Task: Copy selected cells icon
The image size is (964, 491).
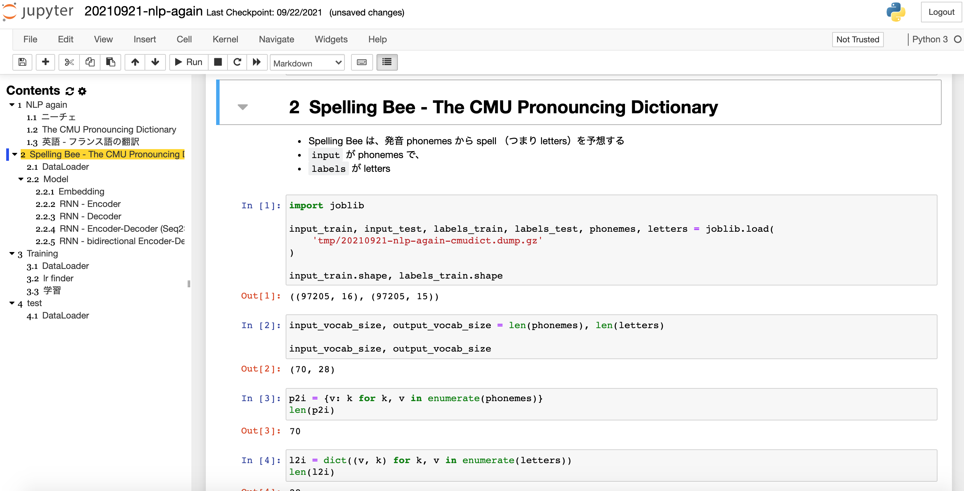Action: pyautogui.click(x=90, y=62)
